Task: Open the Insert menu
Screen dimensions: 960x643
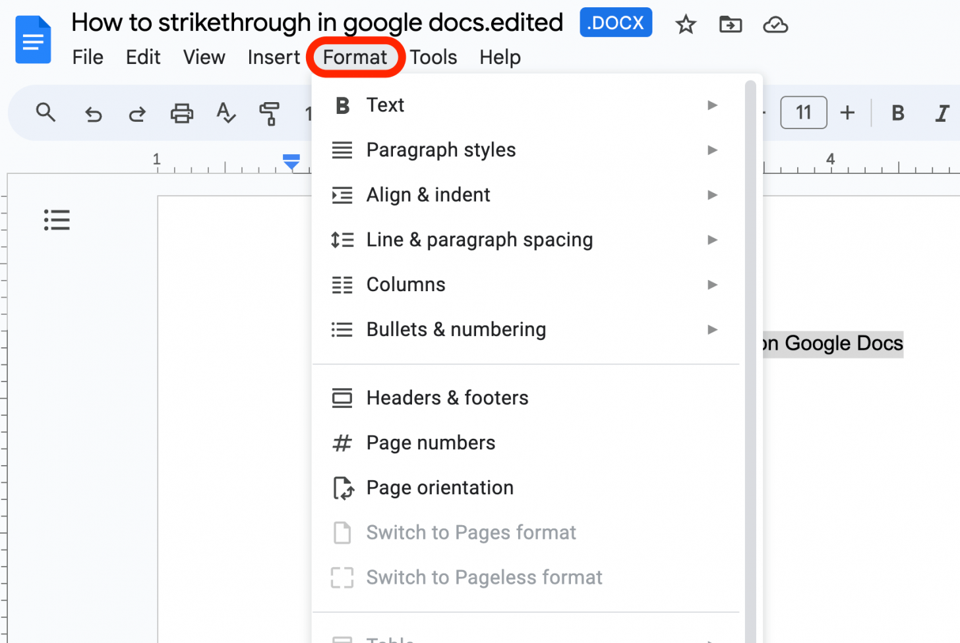Action: [x=274, y=57]
